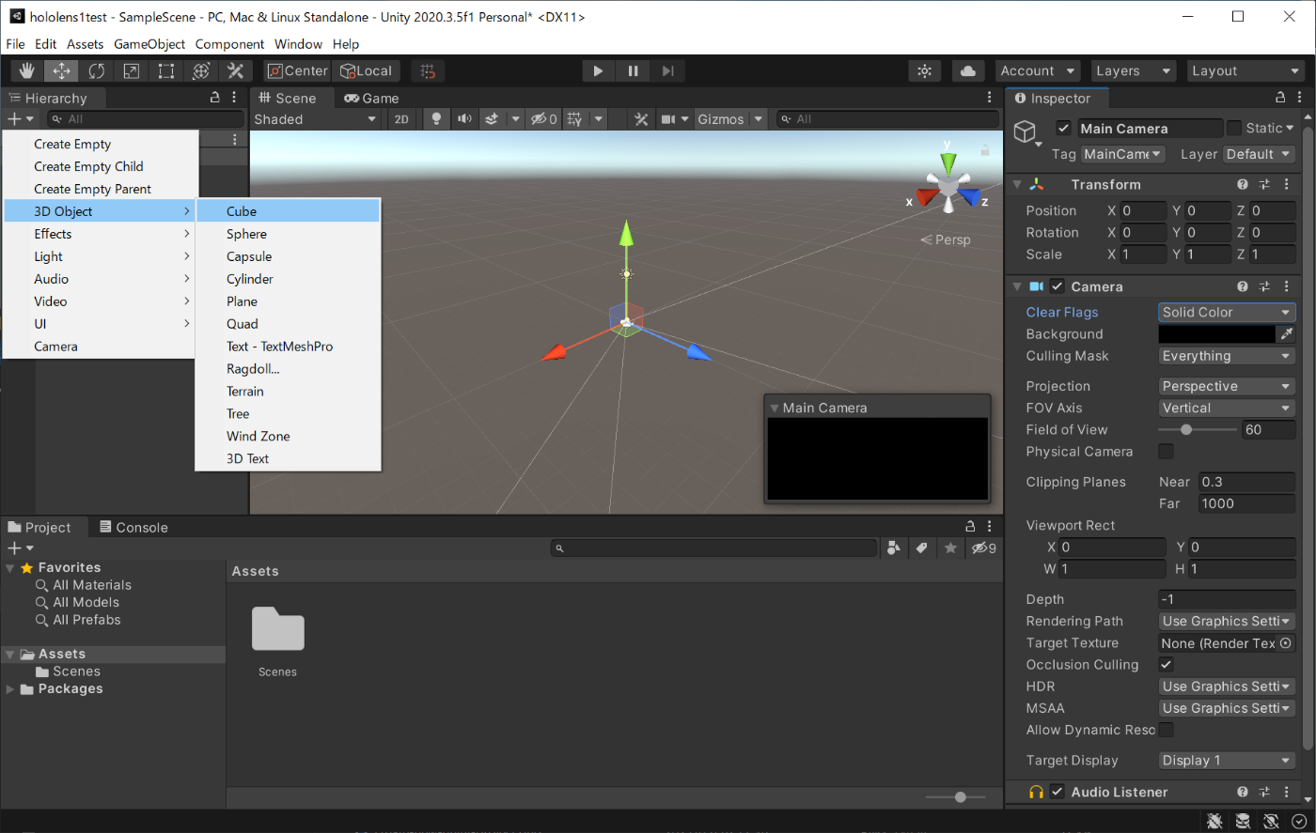Toggle the Physical Camera checkbox
This screenshot has width=1316, height=833.
tap(1166, 452)
